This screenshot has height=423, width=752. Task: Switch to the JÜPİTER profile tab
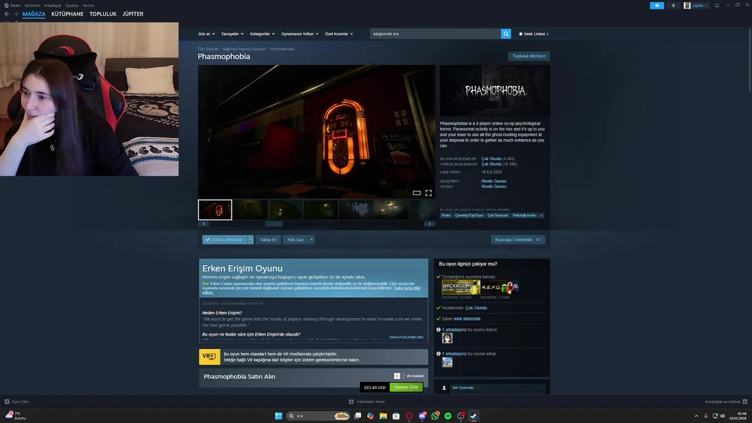tap(133, 14)
